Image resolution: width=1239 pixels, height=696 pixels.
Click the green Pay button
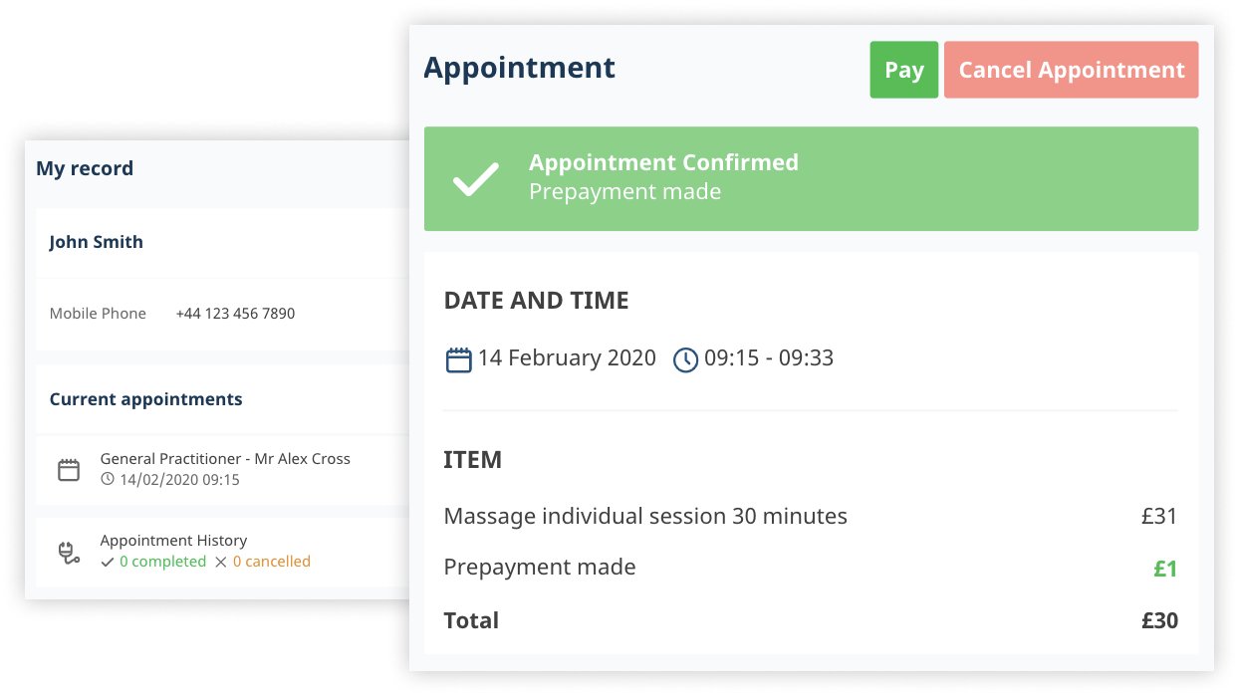pyautogui.click(x=903, y=70)
